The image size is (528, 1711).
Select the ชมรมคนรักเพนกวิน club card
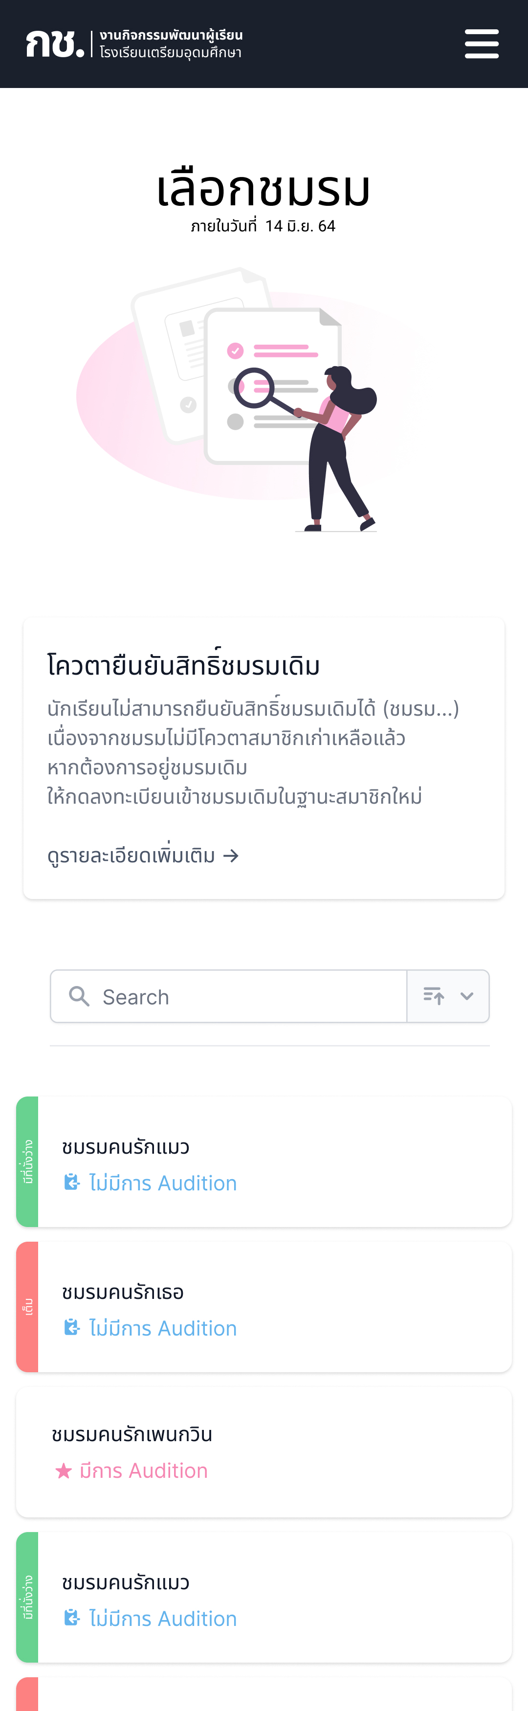coord(264,1452)
